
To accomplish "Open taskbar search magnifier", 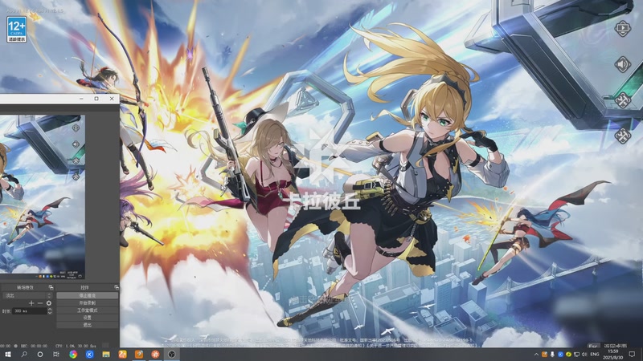I will tap(24, 355).
